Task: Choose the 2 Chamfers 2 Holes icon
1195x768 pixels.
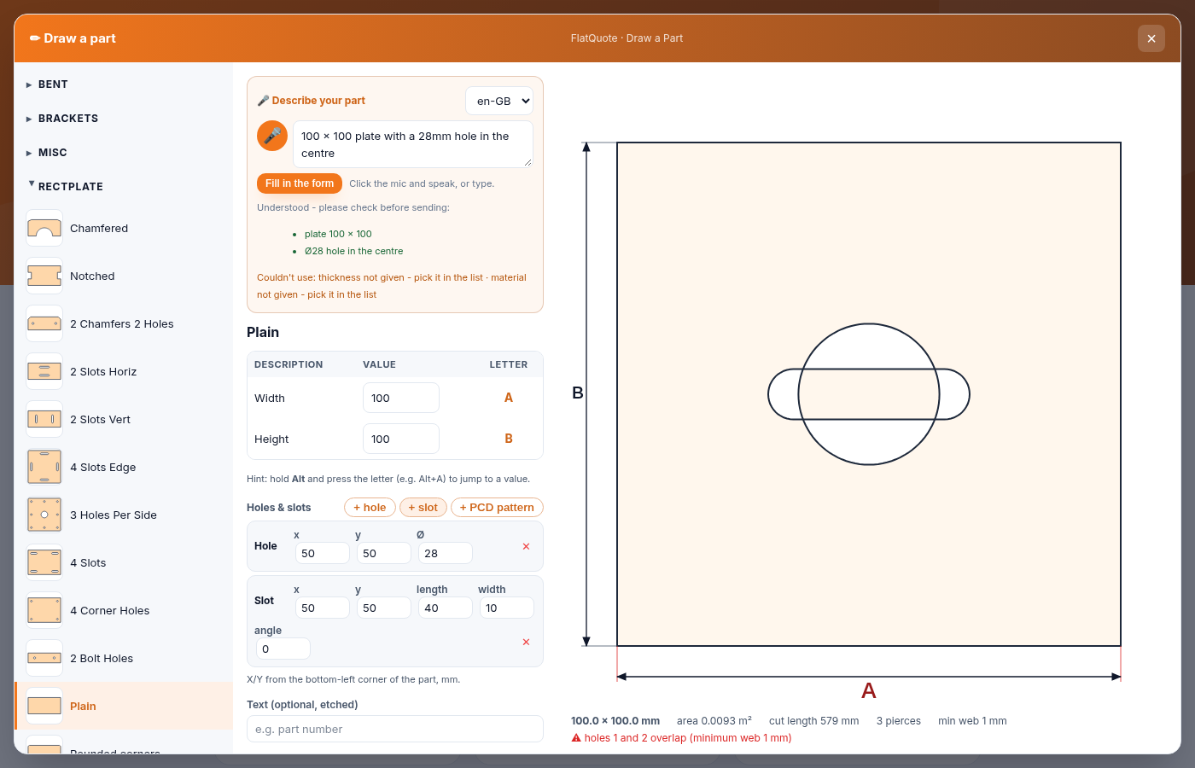Action: pos(44,323)
